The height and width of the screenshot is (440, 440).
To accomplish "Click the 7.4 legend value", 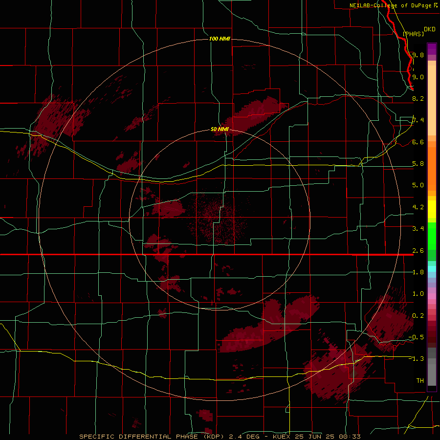I will [x=418, y=120].
